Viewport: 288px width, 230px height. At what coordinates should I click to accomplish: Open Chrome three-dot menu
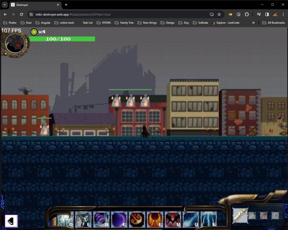(283, 14)
